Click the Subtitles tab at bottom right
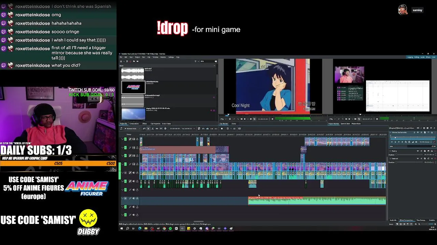 tap(432, 220)
